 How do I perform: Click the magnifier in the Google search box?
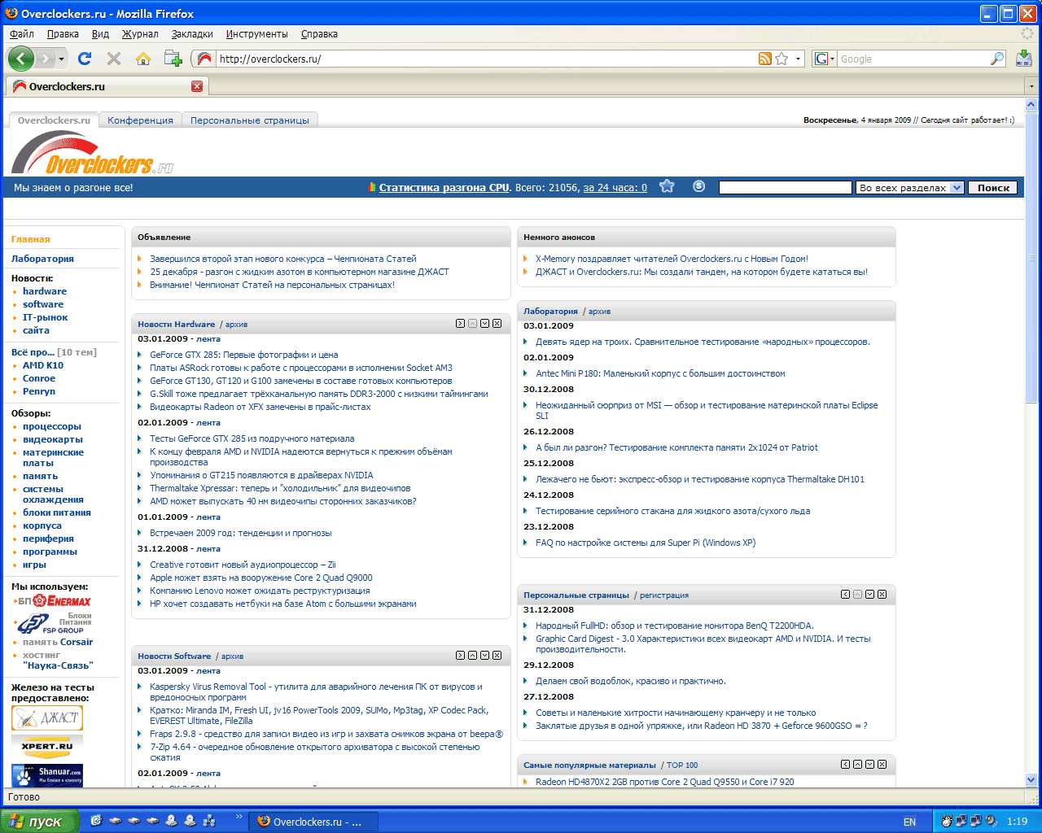pos(996,59)
